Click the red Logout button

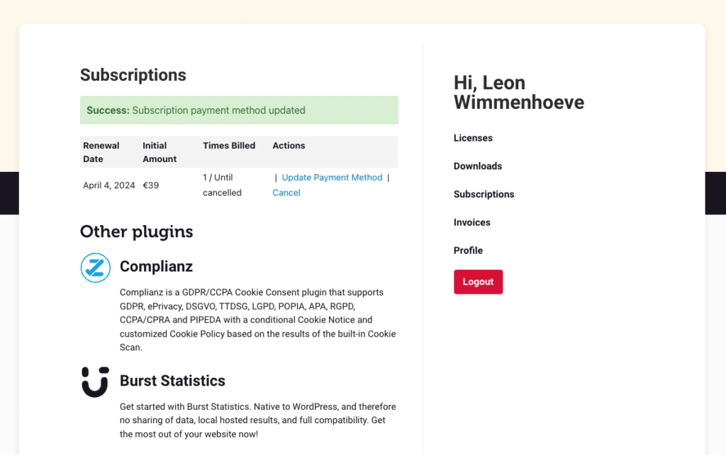click(478, 282)
